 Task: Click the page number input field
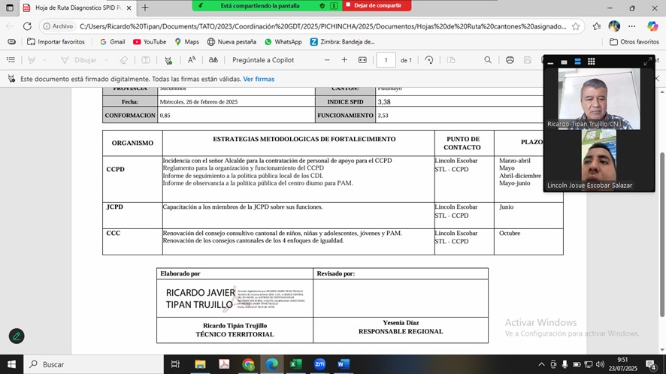point(386,60)
